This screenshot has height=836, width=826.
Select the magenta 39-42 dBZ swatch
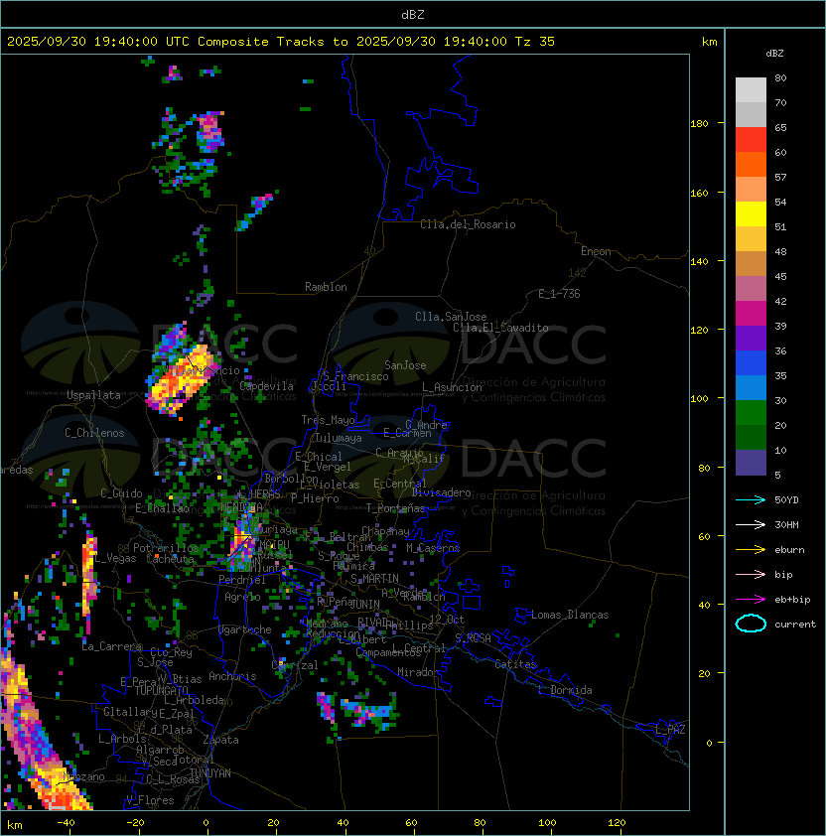coord(751,314)
